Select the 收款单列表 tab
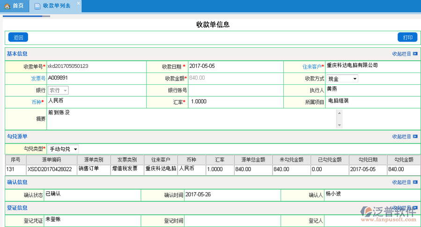The width and height of the screenshot is (421, 227). (56, 6)
